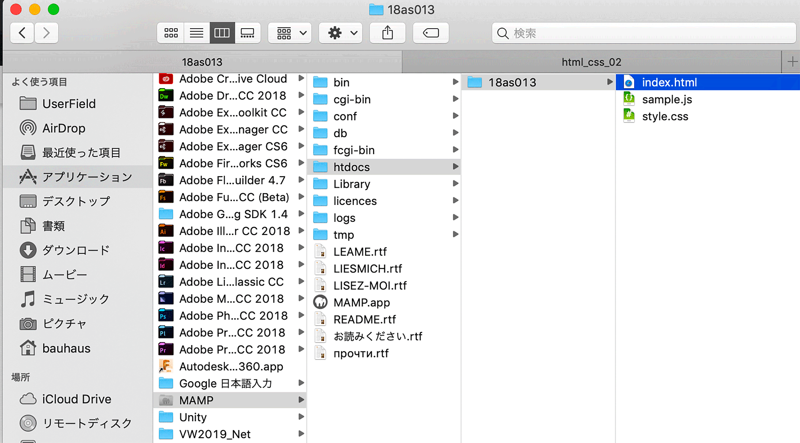800x443 pixels.
Task: Open the group-by arrangement dropdown
Action: 290,33
